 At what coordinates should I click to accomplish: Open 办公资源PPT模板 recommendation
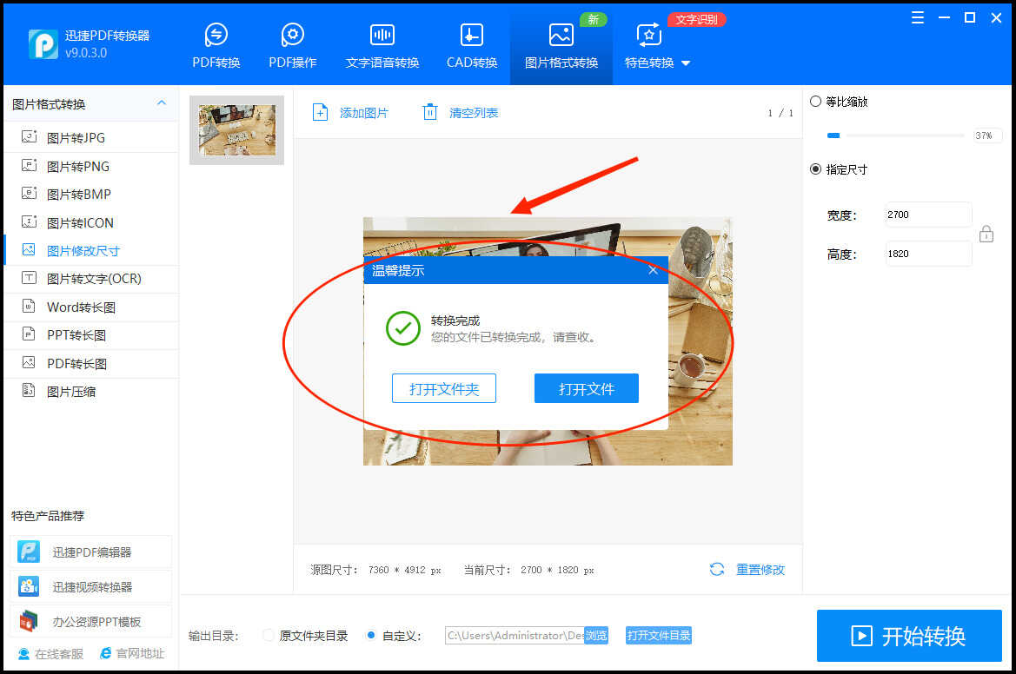(x=90, y=622)
